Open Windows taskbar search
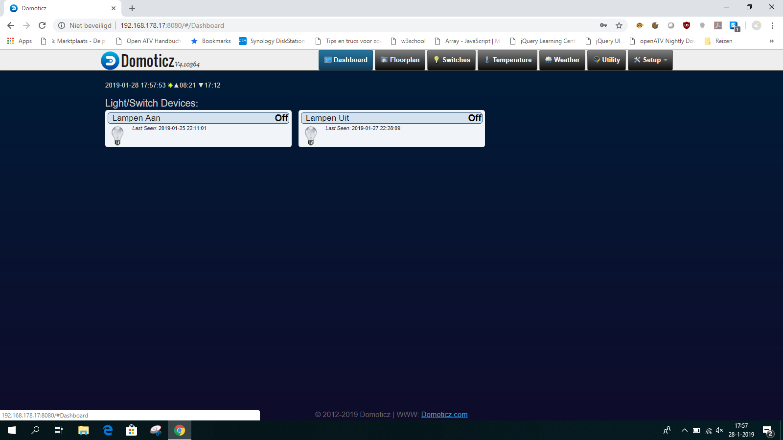The width and height of the screenshot is (783, 440). pos(35,430)
